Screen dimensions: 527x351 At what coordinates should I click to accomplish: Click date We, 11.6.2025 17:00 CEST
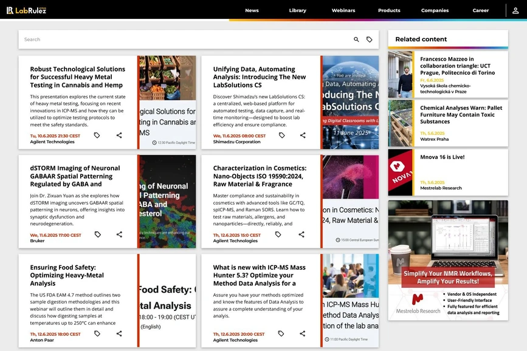(55, 235)
